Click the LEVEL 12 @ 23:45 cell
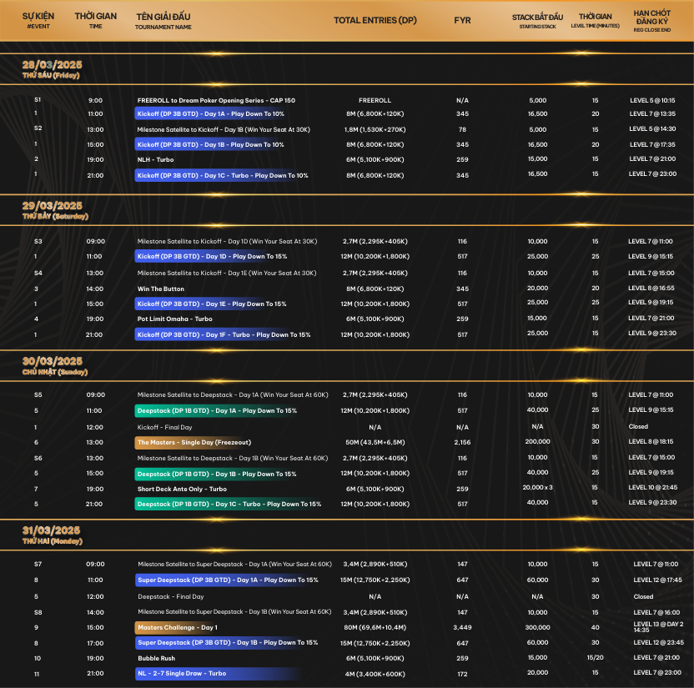The image size is (694, 688). (x=659, y=642)
